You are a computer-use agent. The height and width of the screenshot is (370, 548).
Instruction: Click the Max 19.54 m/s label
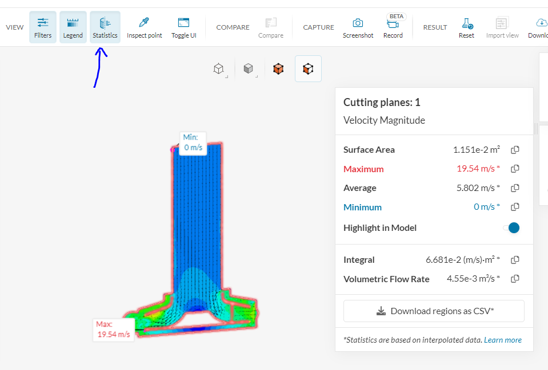[x=114, y=330]
